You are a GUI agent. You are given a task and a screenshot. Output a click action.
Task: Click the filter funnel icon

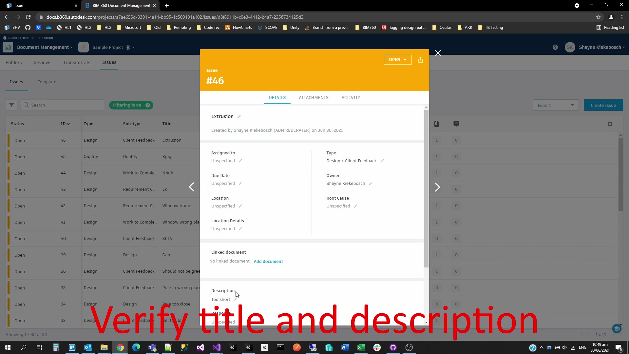tap(11, 105)
